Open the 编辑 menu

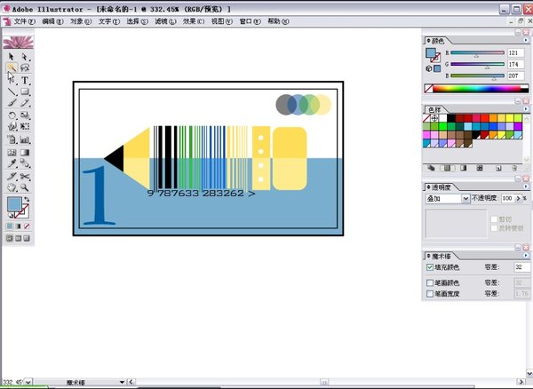(x=52, y=21)
